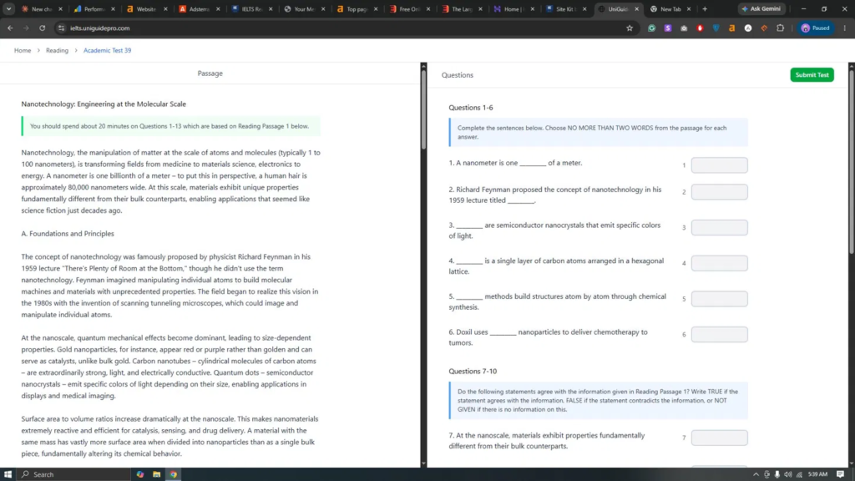Open File Explorer from the taskbar
Viewport: 855px width, 481px height.
click(156, 474)
